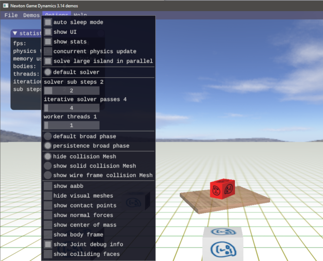Enable the auto sleep mode checkbox

click(x=48, y=22)
